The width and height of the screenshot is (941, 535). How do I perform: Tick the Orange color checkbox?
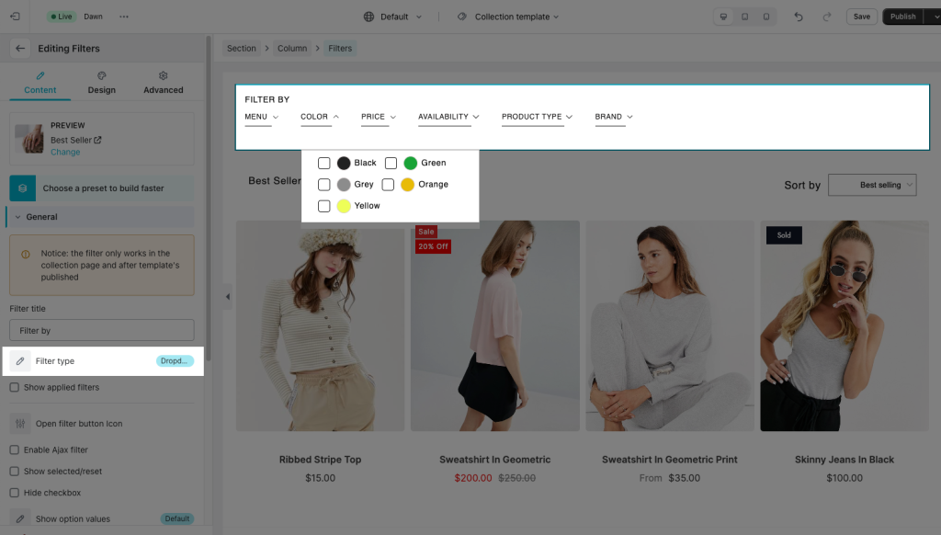click(389, 185)
